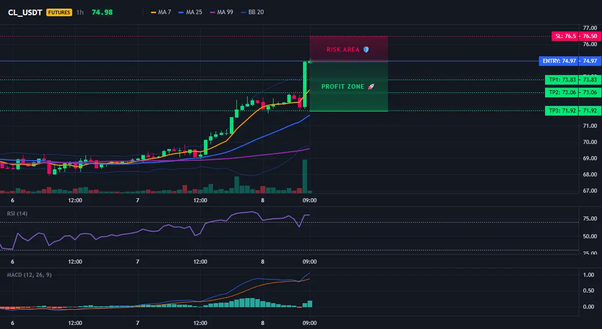Viewport: 602px width, 329px height.
Task: Select the ENTRY: 74.97 price label
Action: (x=559, y=61)
